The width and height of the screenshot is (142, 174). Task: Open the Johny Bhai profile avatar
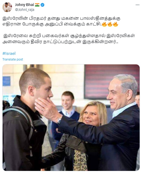coord(7,7)
